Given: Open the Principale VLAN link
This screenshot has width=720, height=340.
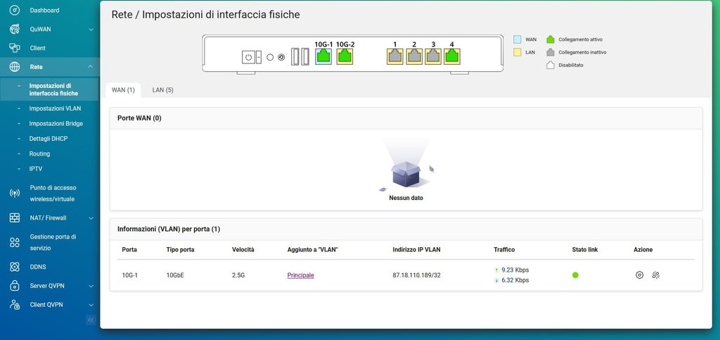Looking at the screenshot, I should [x=300, y=275].
